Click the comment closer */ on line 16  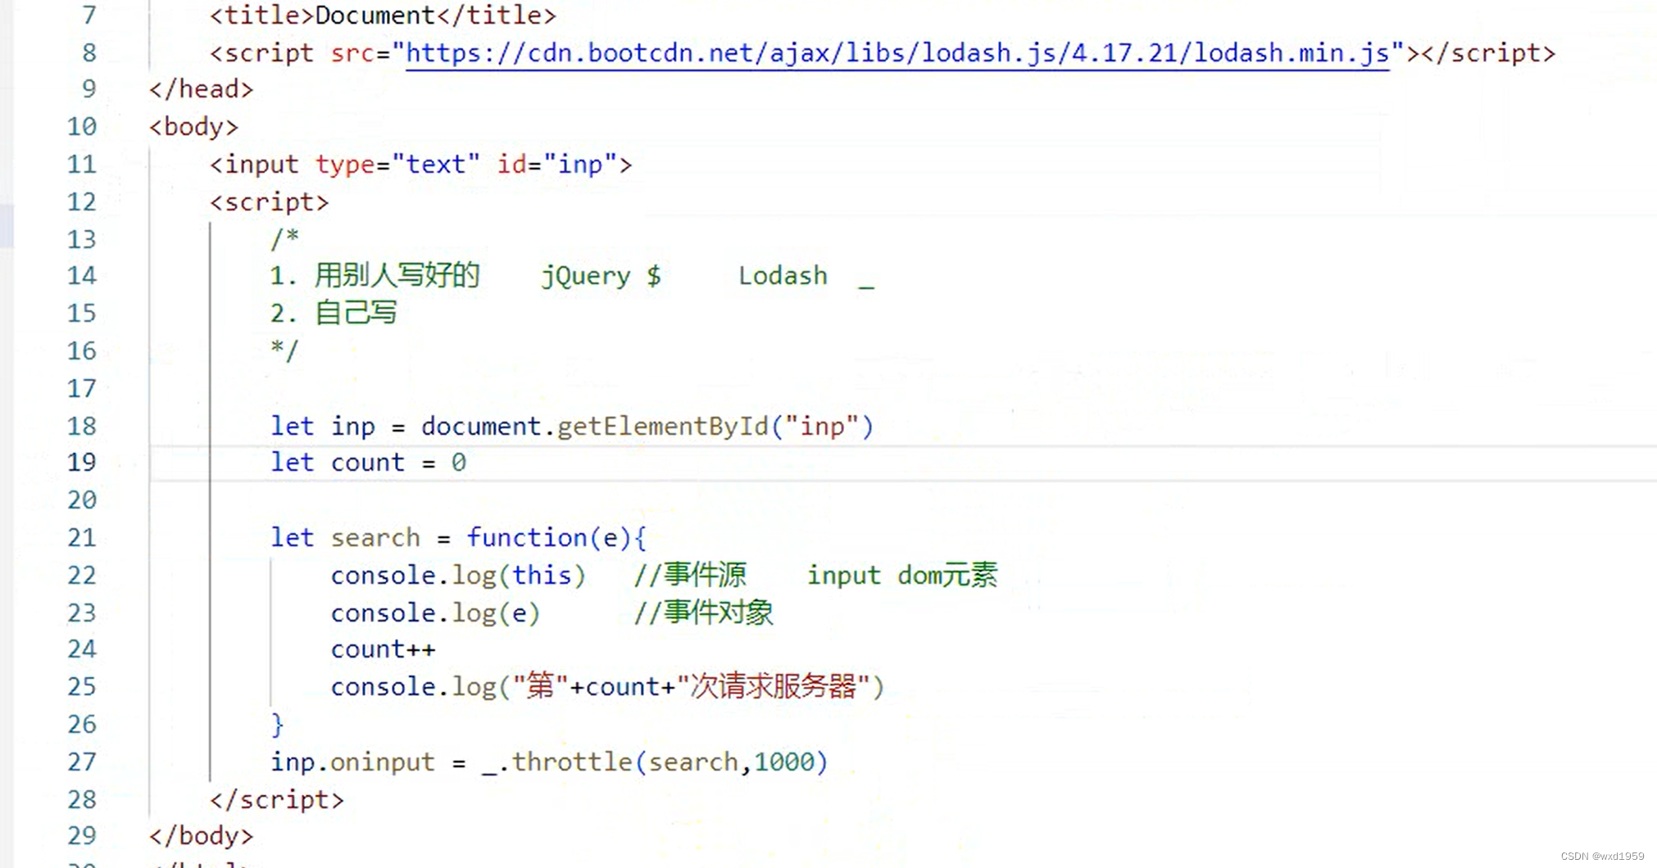(x=284, y=351)
